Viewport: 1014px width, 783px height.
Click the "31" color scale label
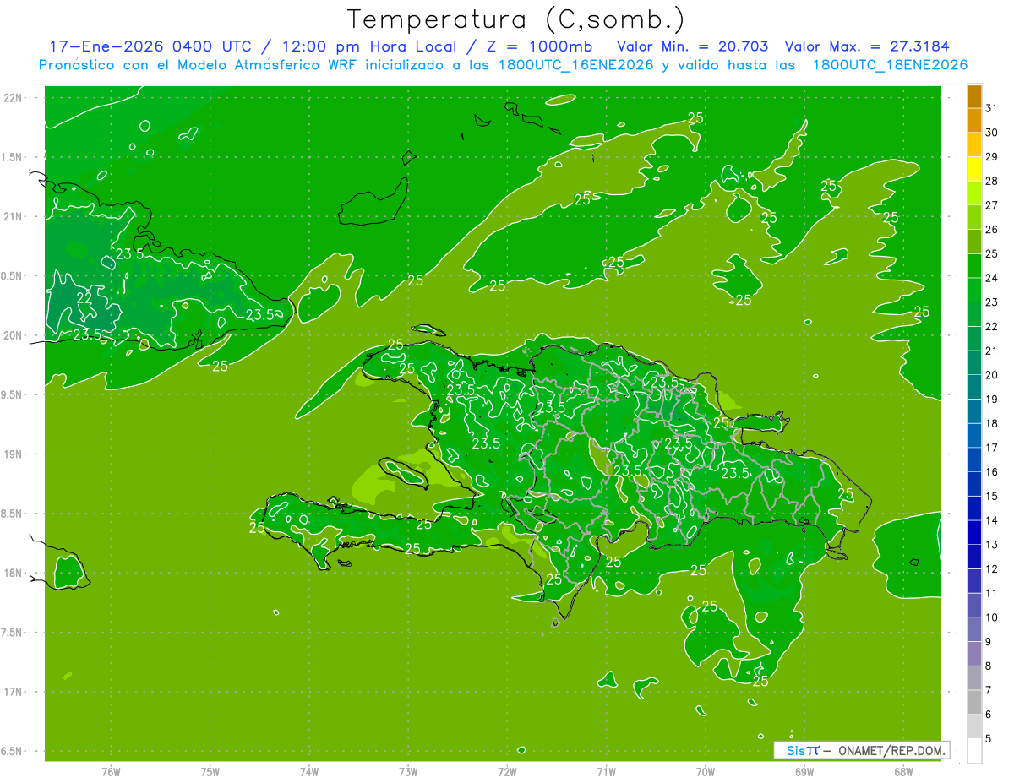click(x=992, y=108)
